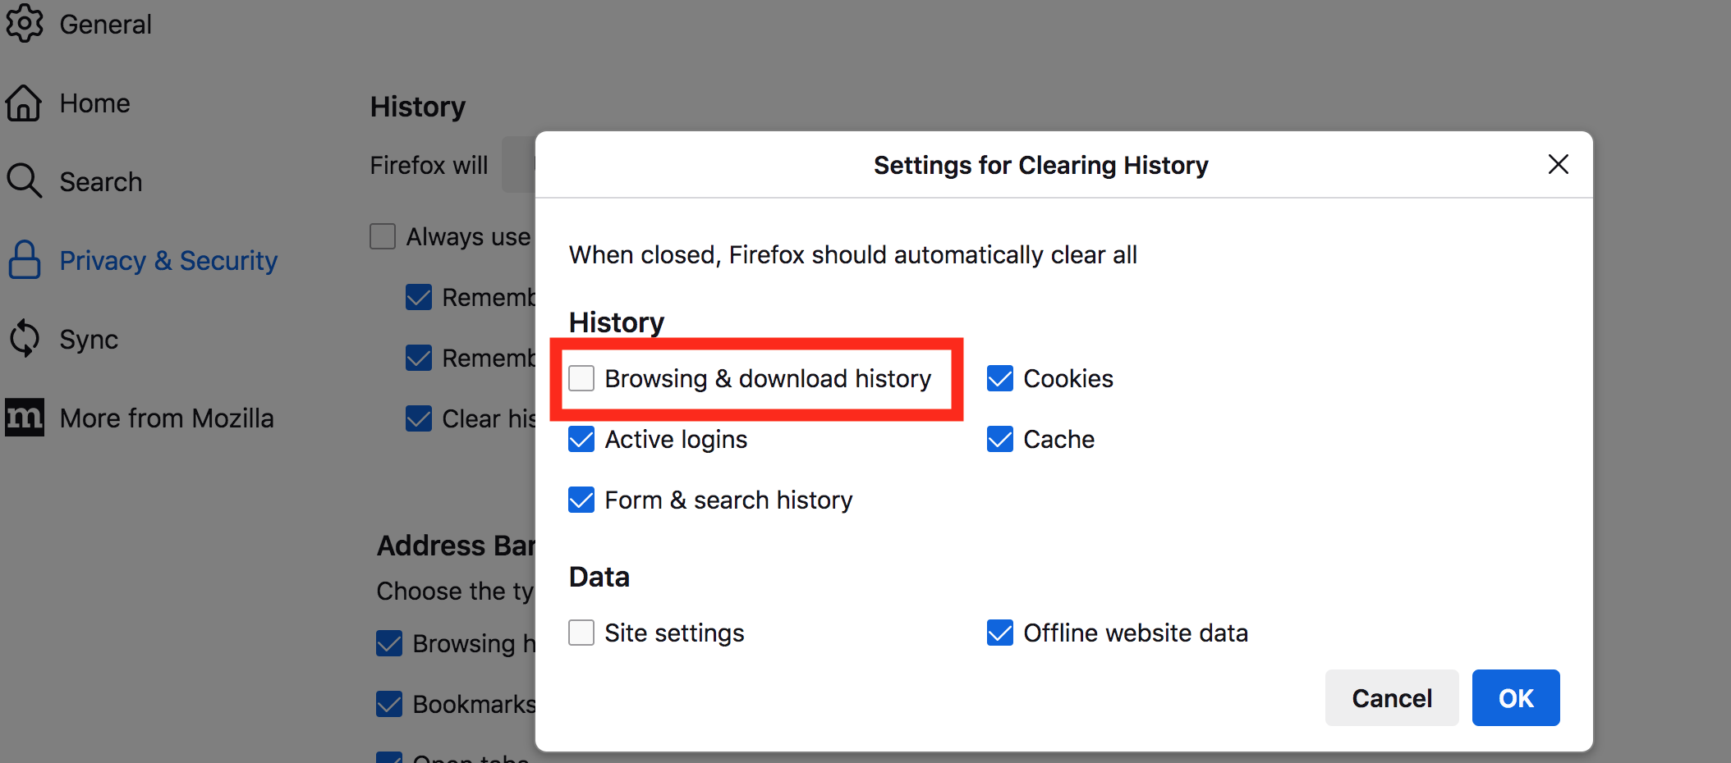
Task: Enable Browsing & download history checkbox
Action: [x=581, y=378]
